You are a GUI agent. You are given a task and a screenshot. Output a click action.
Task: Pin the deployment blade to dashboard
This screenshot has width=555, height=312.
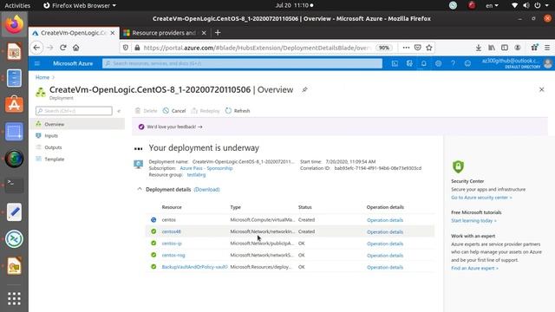point(304,90)
